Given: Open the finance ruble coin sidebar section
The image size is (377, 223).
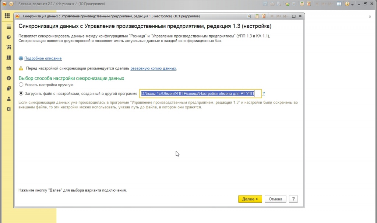Looking at the screenshot, I should pyautogui.click(x=9, y=78).
